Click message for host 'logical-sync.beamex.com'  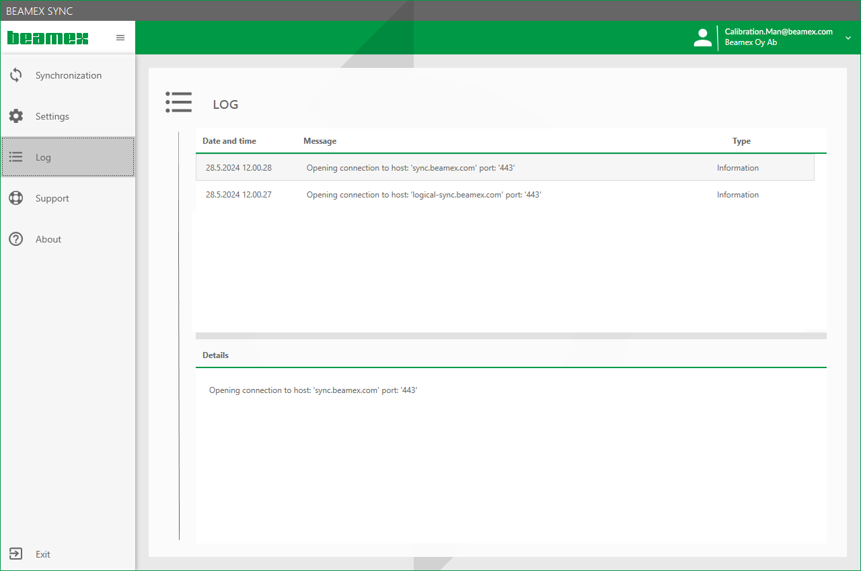(x=424, y=195)
